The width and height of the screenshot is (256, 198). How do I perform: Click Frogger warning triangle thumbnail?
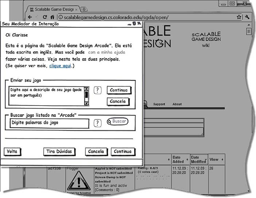(x=79, y=181)
